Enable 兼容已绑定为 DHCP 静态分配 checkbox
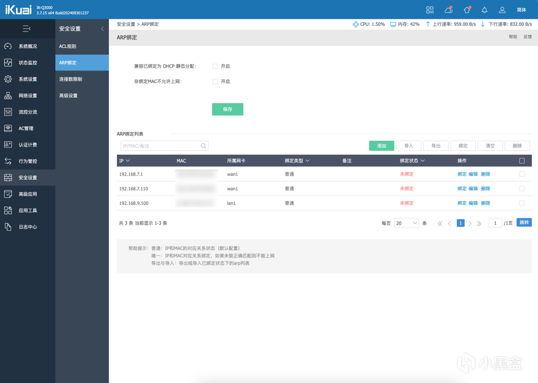 click(215, 66)
